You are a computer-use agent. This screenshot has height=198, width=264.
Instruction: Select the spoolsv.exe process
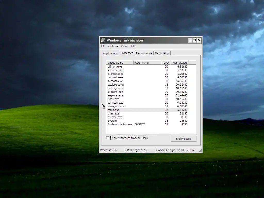tap(147, 70)
